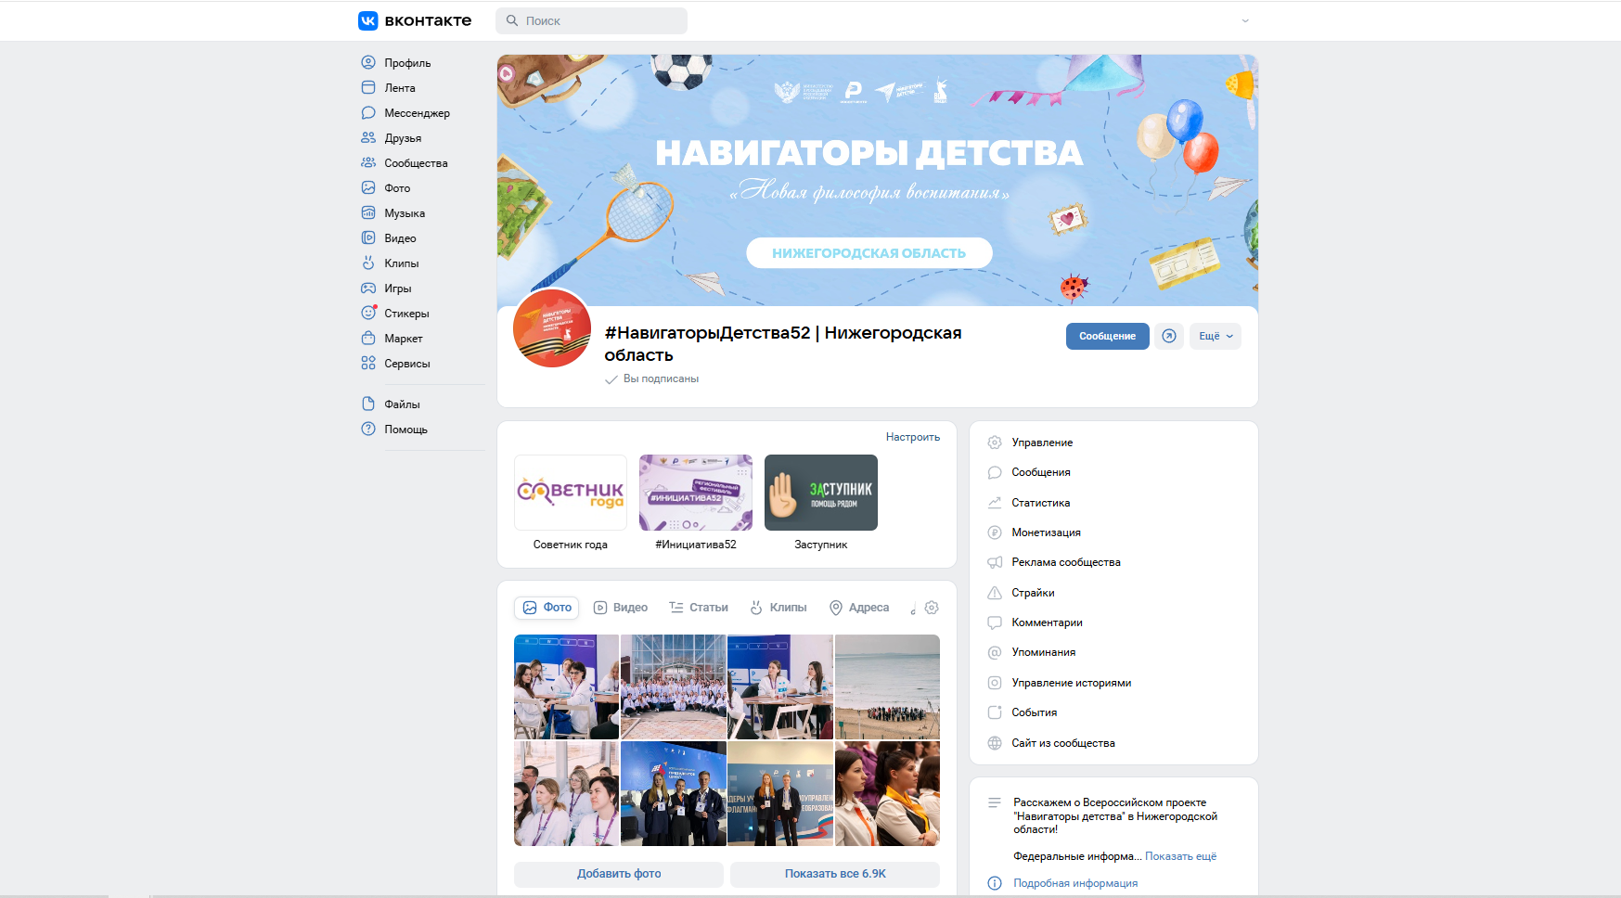
Task: Open the Музыка music icon
Action: [368, 212]
